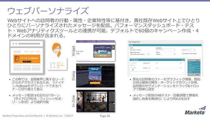Click the vertical Dialog label

pyautogui.click(x=73, y=76)
